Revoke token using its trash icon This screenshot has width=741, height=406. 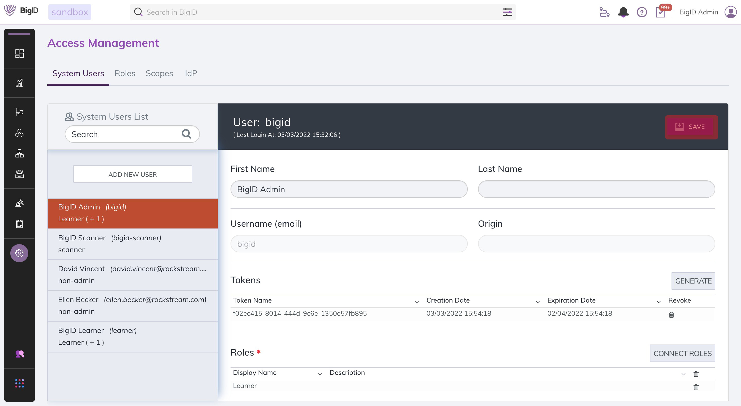(x=671, y=314)
